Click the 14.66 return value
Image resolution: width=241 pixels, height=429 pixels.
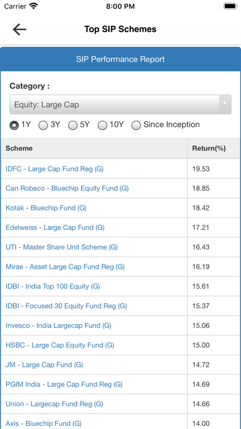(201, 404)
